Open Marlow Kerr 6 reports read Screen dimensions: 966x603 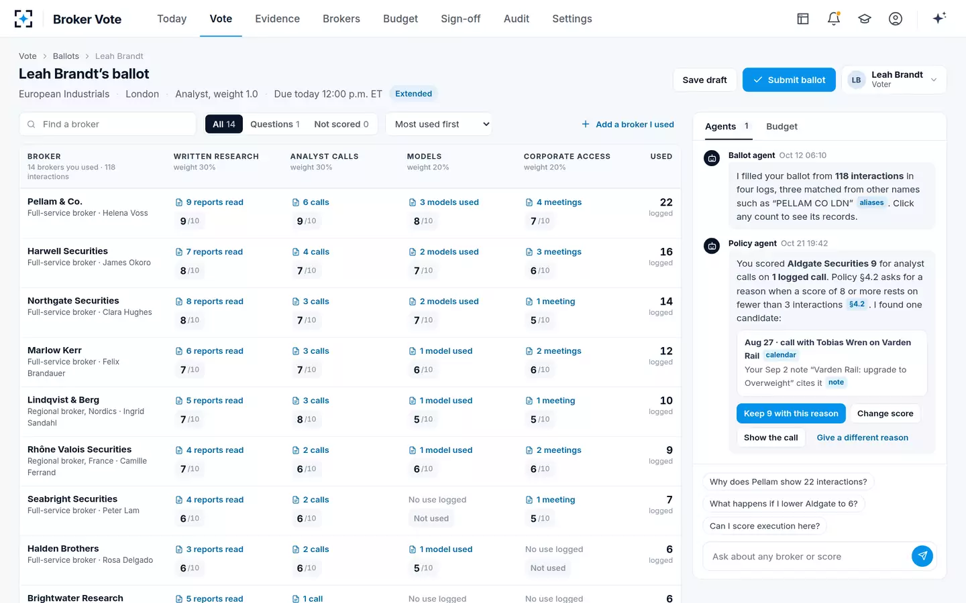pyautogui.click(x=209, y=351)
